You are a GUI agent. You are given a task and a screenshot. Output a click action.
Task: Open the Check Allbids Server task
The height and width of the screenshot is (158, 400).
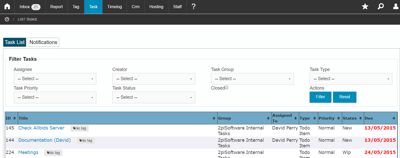point(41,128)
